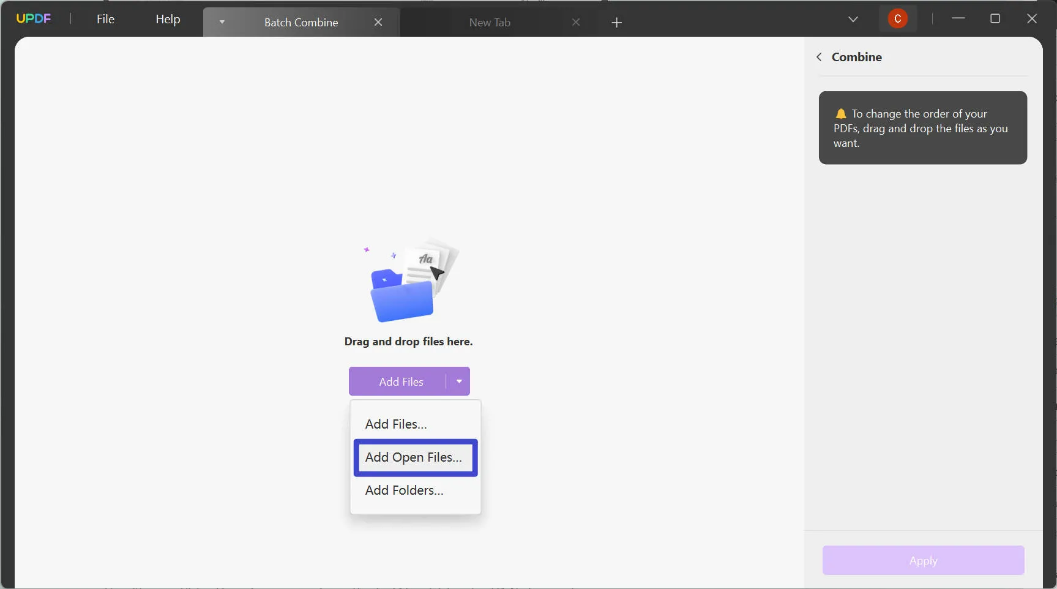Choose Add Folders... from the menu
The width and height of the screenshot is (1057, 589).
pyautogui.click(x=404, y=490)
